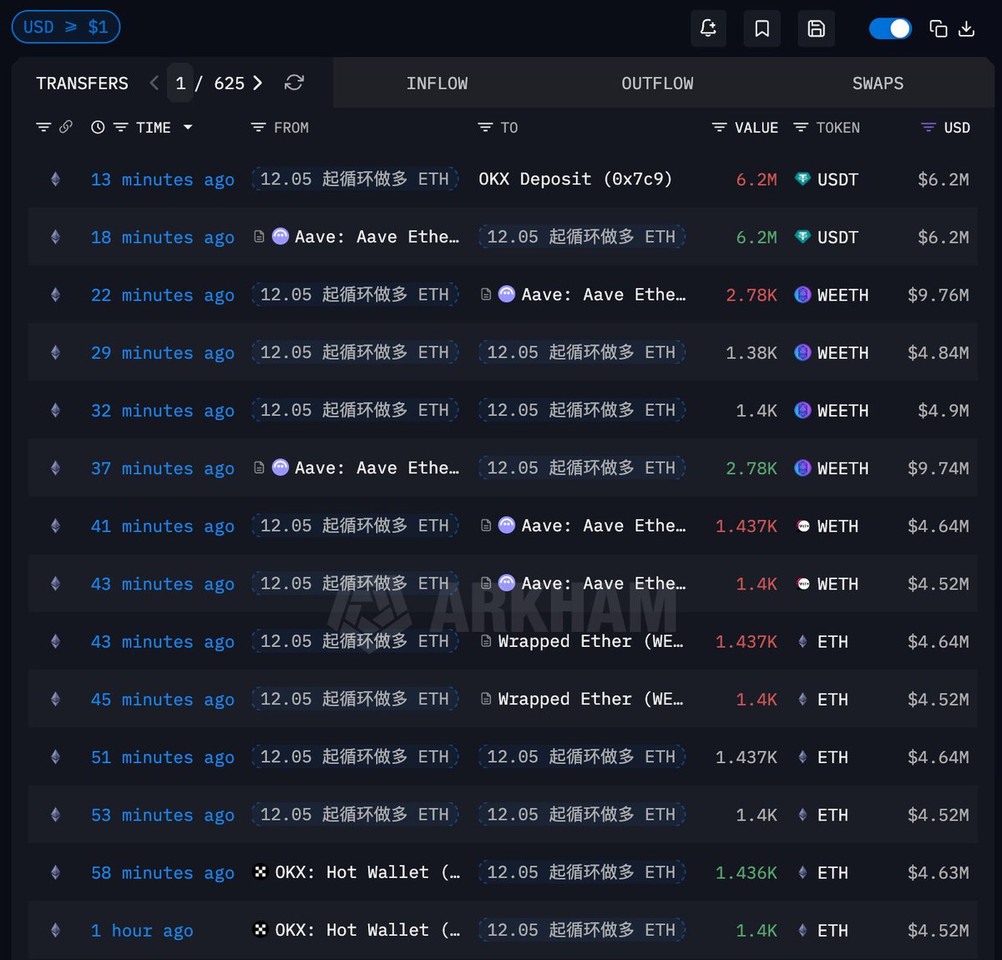Open the OKX Deposit (0x7c9) address
Screen dimensions: 1002x960
pos(574,179)
